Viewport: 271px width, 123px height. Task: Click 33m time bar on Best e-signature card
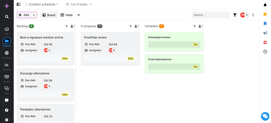[x=45, y=58]
